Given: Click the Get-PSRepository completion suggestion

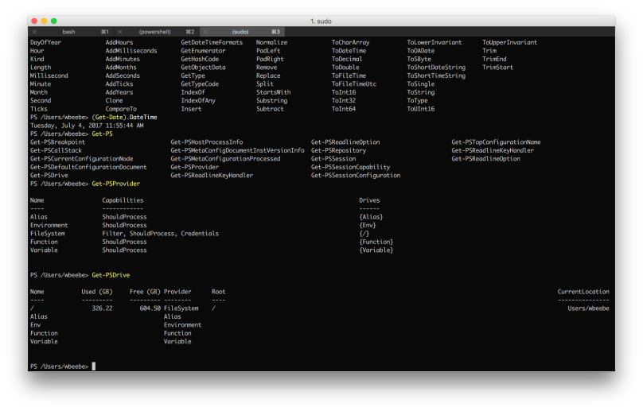Looking at the screenshot, I should coord(338,150).
